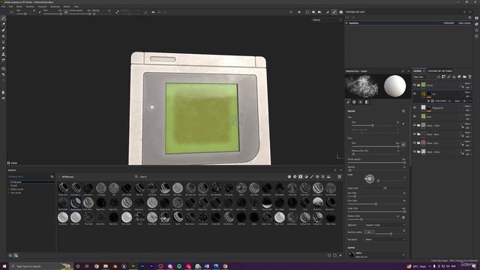Filter assets by Materials
Image resolution: width=480 pixels, height=270 pixels.
coord(289,177)
